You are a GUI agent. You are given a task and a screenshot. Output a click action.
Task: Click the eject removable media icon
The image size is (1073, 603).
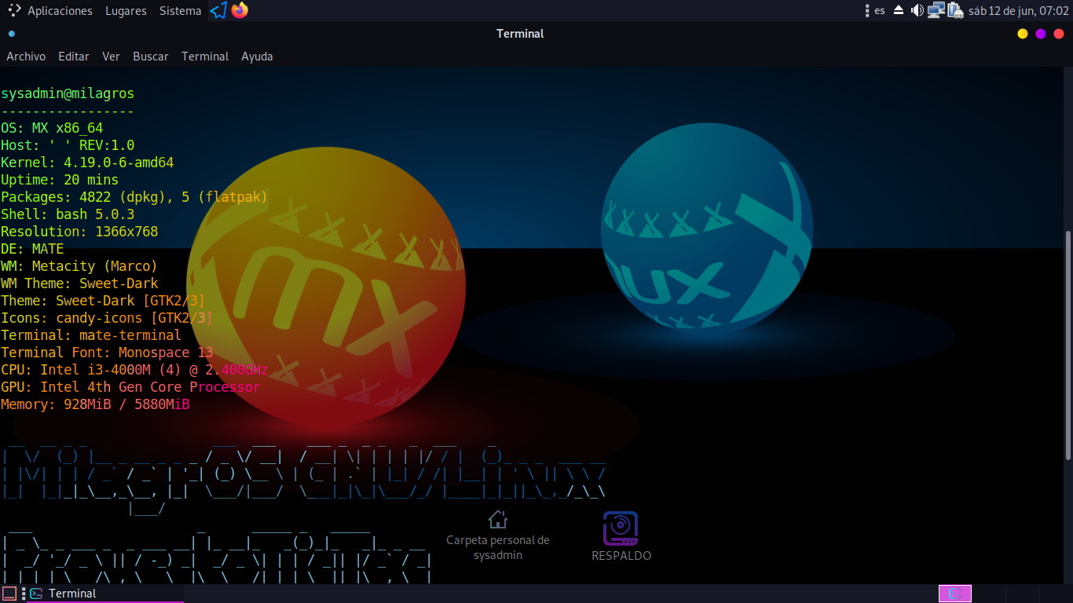(x=899, y=10)
